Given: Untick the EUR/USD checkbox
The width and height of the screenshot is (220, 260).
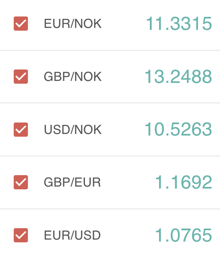Looking at the screenshot, I should pyautogui.click(x=21, y=235).
